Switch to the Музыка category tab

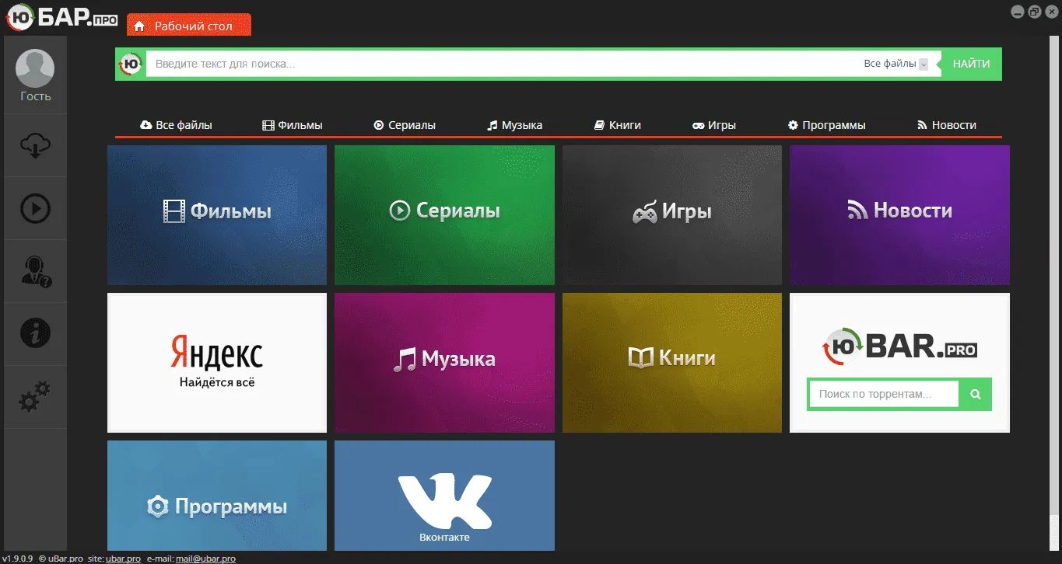click(x=514, y=125)
